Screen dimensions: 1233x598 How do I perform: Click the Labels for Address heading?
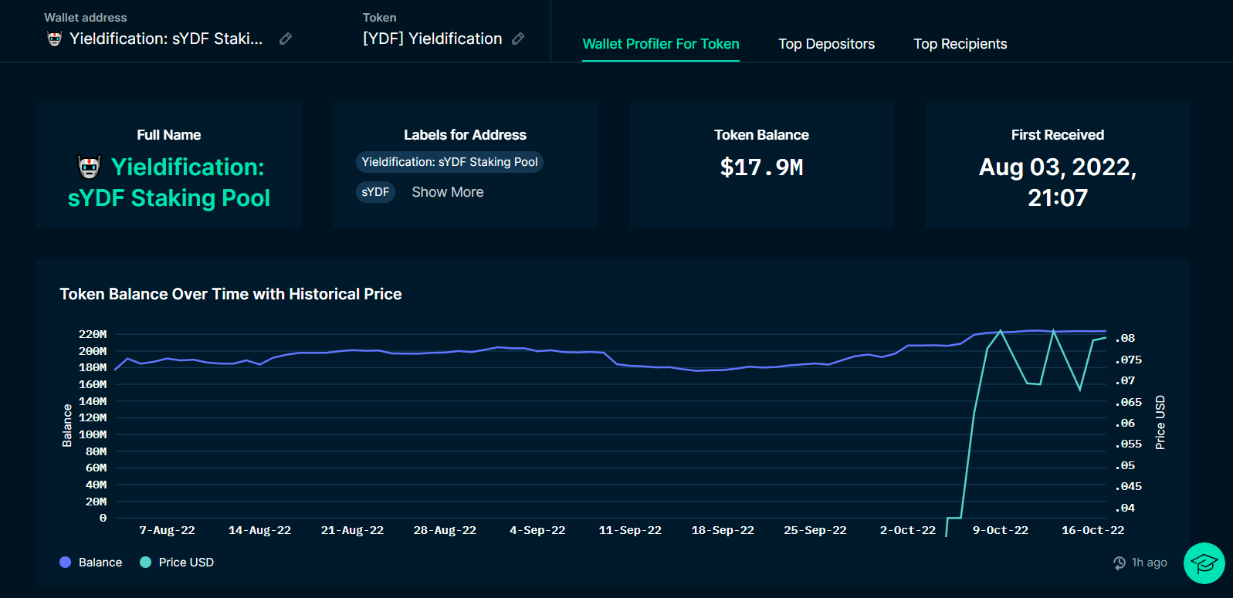pyautogui.click(x=466, y=135)
